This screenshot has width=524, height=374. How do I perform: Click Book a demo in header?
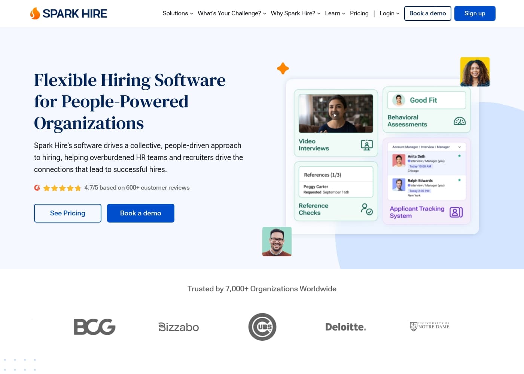428,13
